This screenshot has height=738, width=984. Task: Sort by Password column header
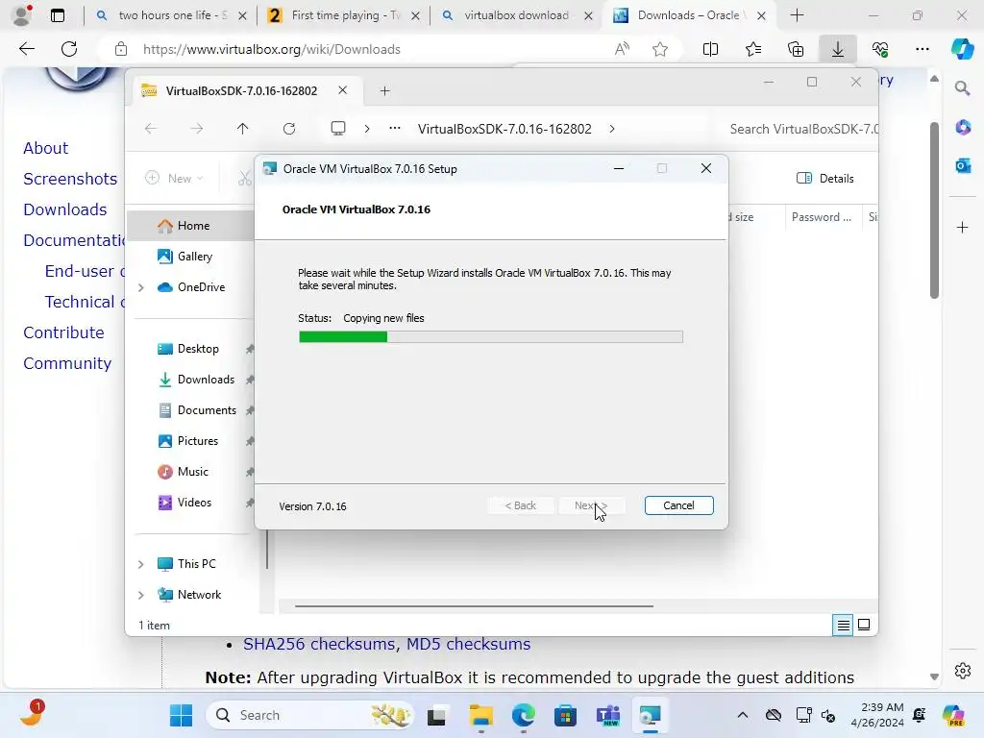click(x=822, y=217)
